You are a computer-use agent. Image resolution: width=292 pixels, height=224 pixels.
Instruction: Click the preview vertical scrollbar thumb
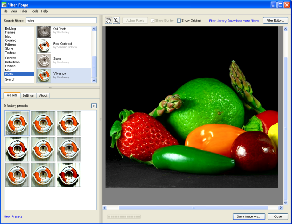(285, 128)
